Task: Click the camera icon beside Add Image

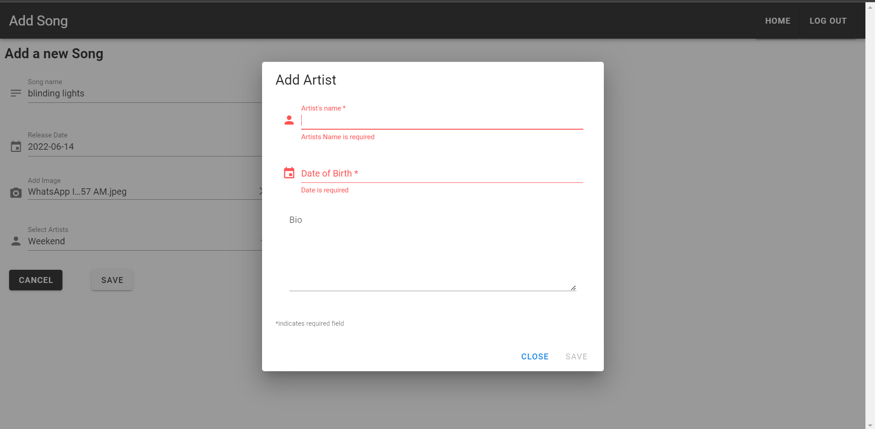Action: coord(15,193)
